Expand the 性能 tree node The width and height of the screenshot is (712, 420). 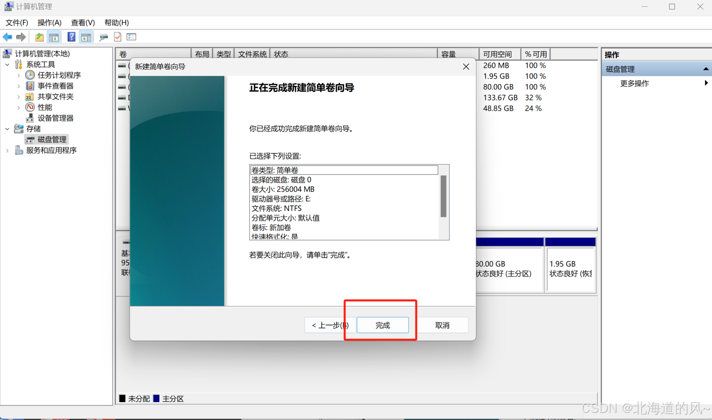pos(18,107)
